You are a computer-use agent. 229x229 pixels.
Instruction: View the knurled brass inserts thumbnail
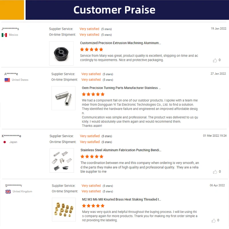click(64, 210)
